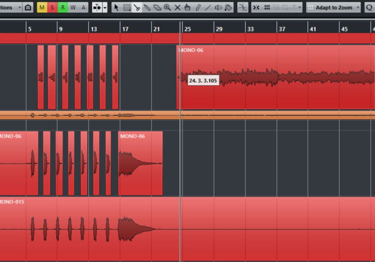Viewport: 375px width, 262px height.
Task: Toggle Solo state button S
Action: pos(53,7)
